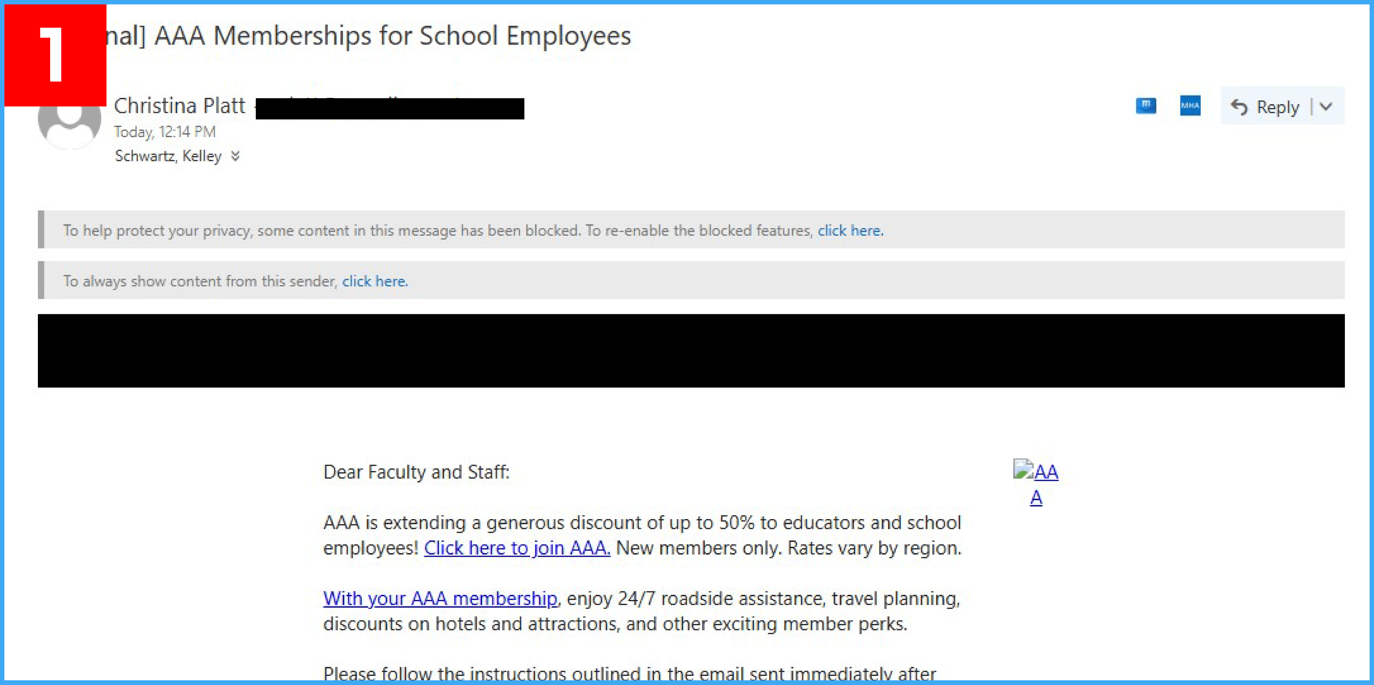Click the privacy blocked-content notification bar text
Viewport: 1374px width, 685px height.
[x=438, y=230]
